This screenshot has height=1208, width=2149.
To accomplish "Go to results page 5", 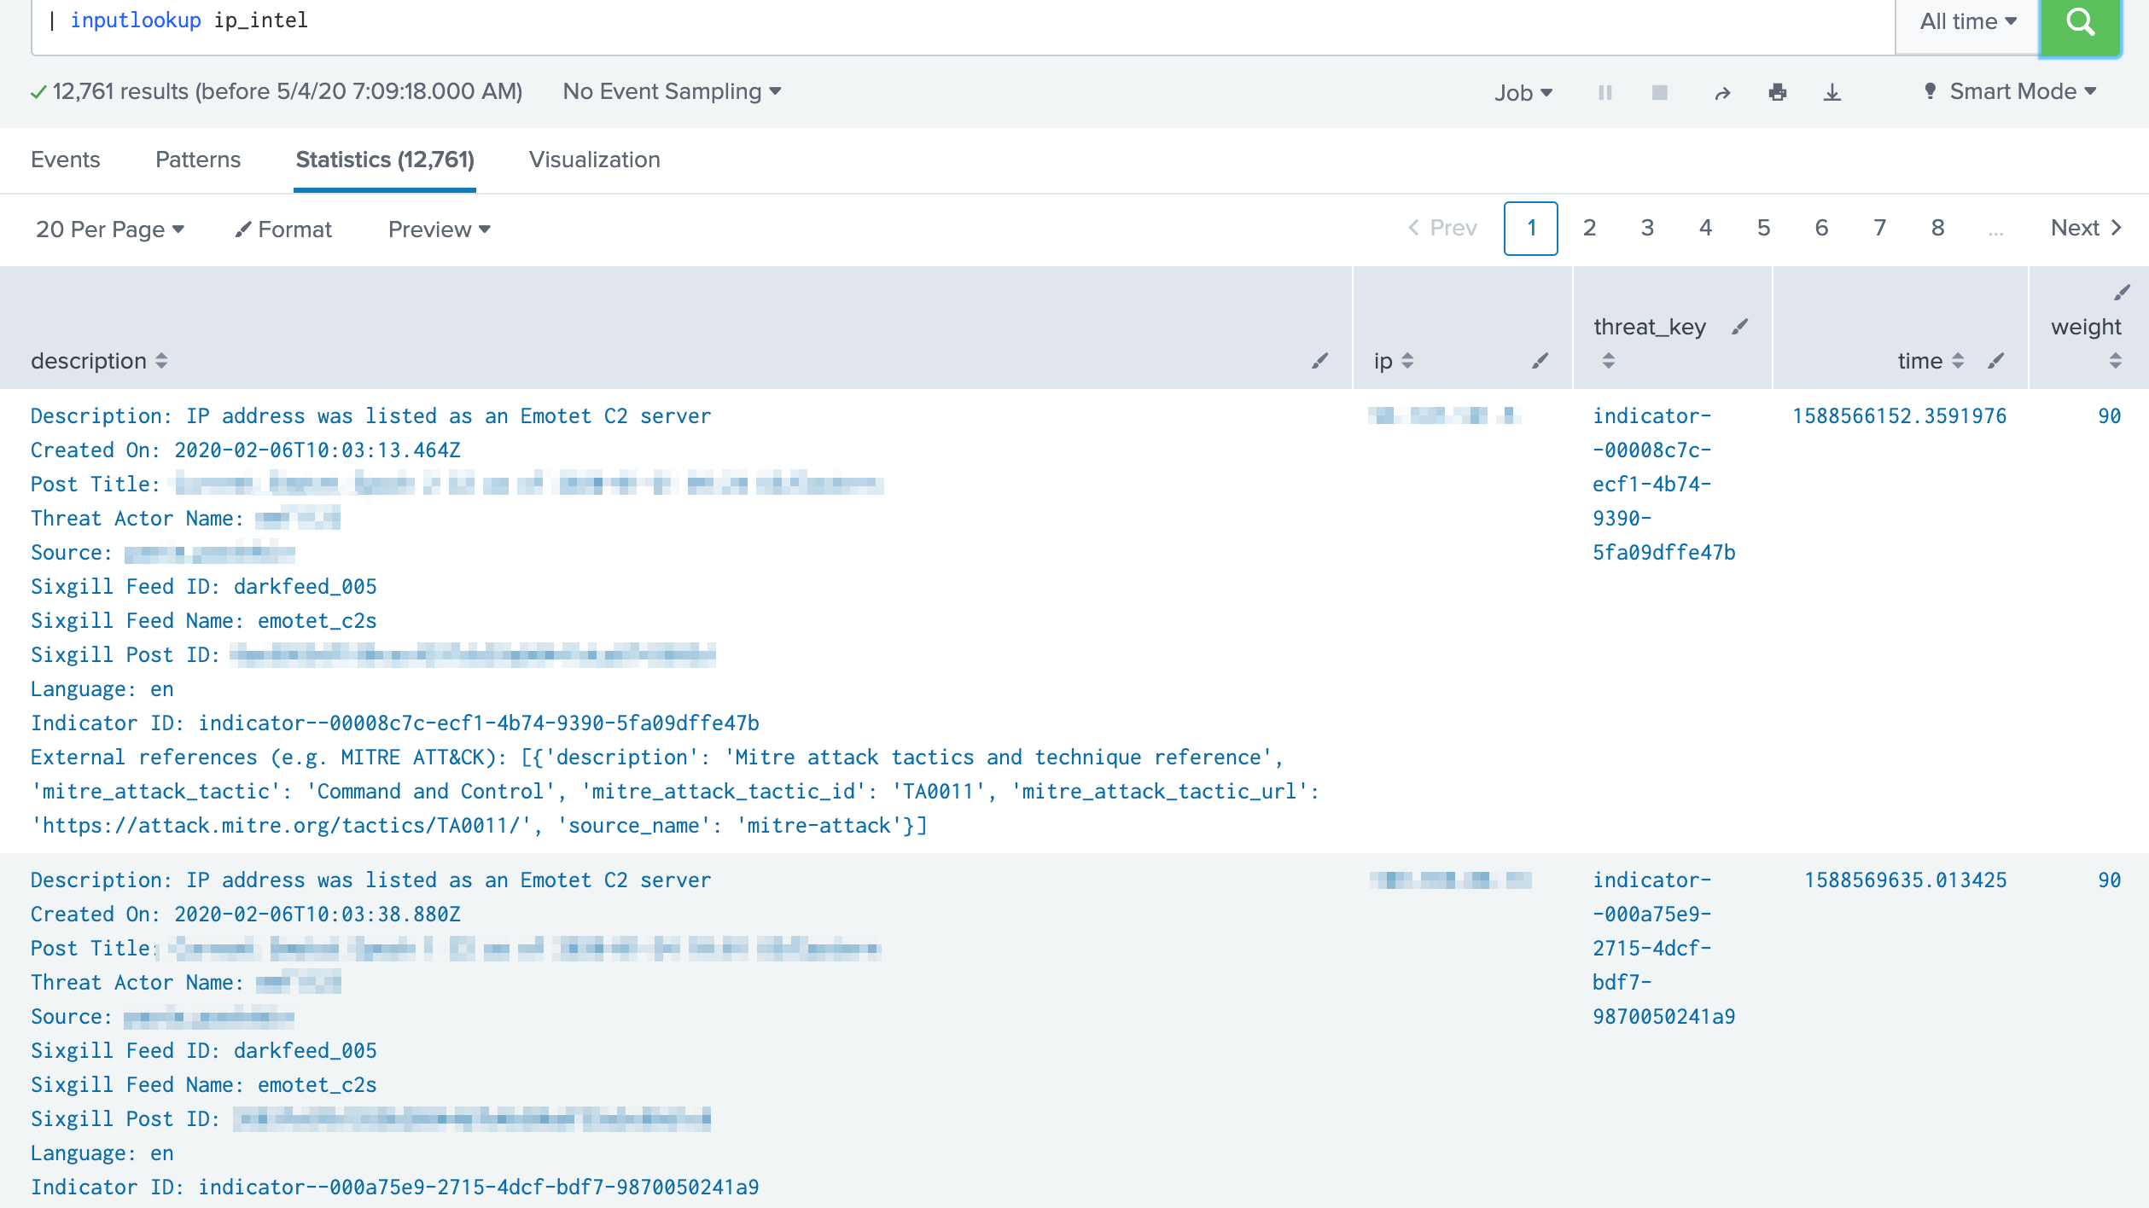I will click(x=1763, y=228).
